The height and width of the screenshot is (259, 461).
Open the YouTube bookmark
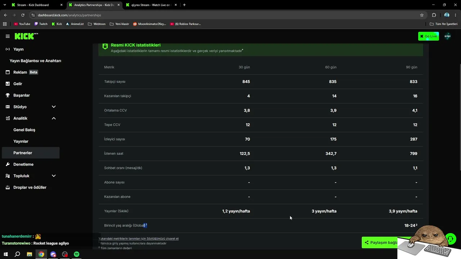click(x=22, y=24)
